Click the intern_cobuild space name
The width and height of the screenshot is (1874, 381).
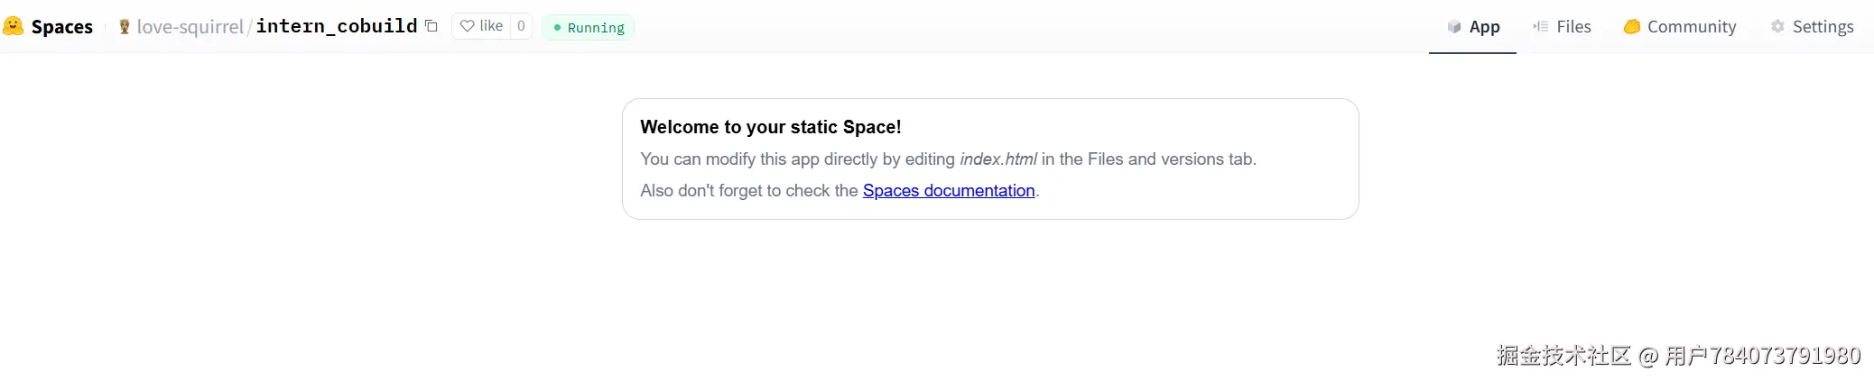pyautogui.click(x=337, y=26)
